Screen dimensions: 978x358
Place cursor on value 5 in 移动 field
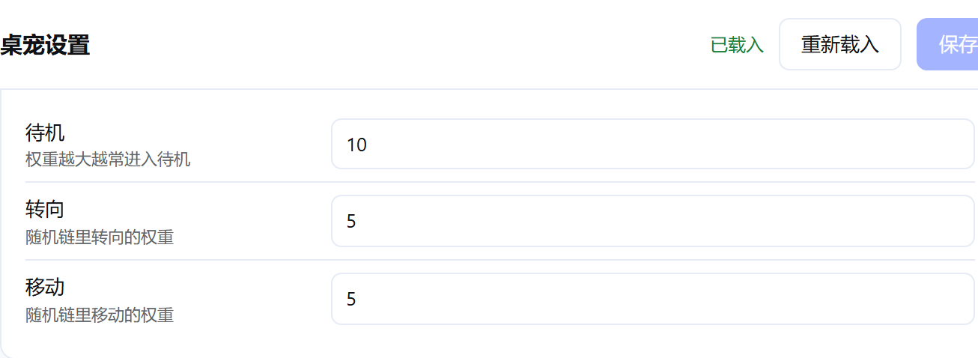coord(351,300)
